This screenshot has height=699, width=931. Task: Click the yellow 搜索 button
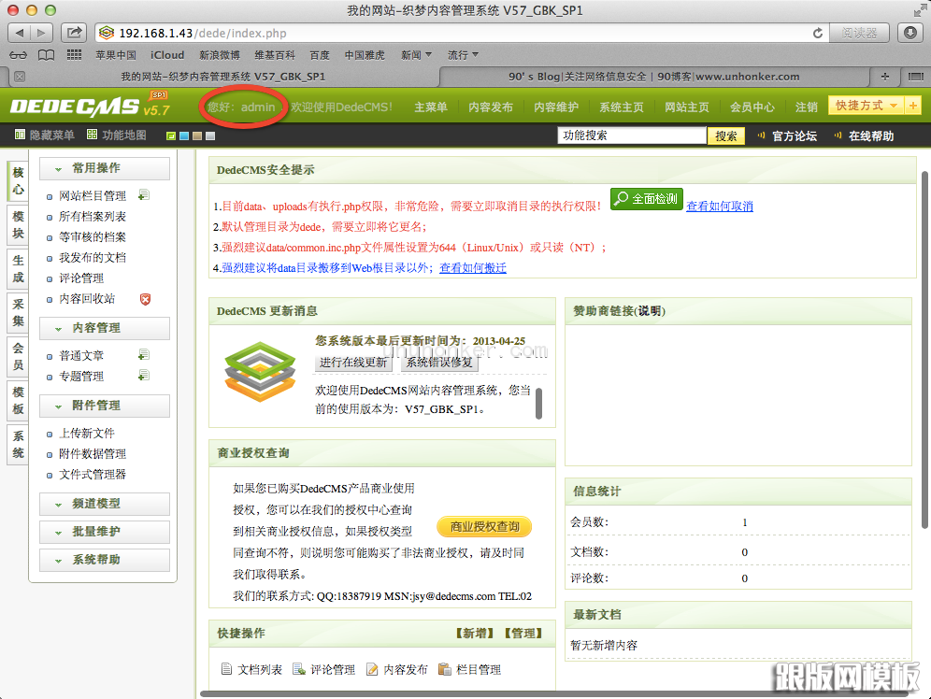725,136
